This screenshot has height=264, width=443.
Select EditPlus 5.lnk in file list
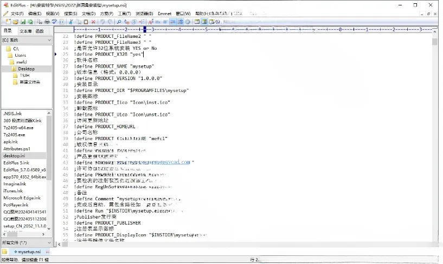pos(16,163)
